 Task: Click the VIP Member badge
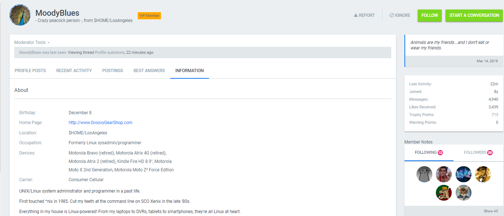click(149, 16)
